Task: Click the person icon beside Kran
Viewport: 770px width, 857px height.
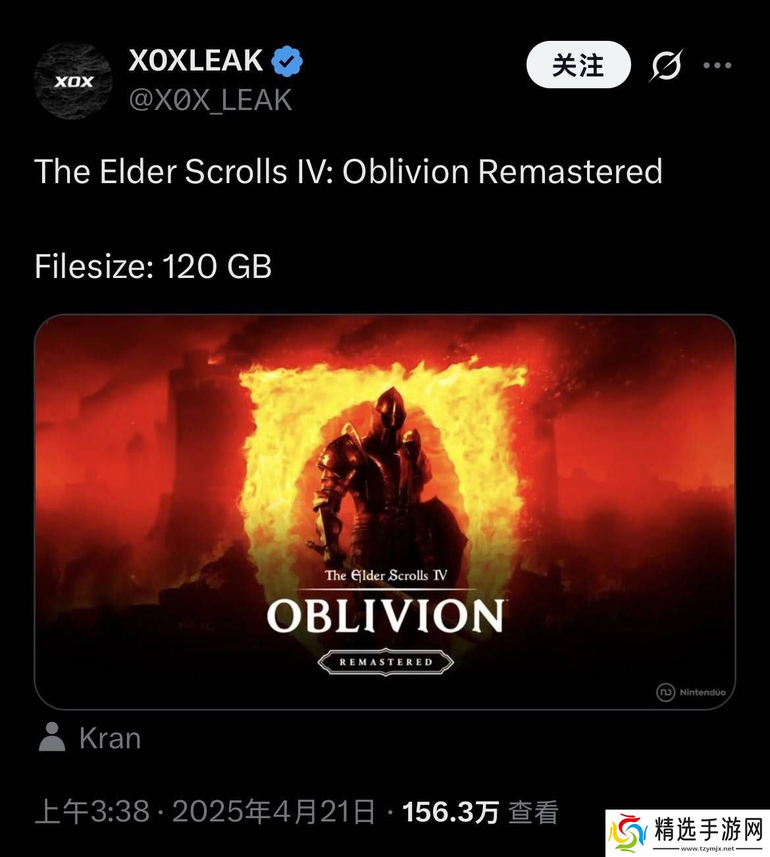Action: (x=52, y=737)
